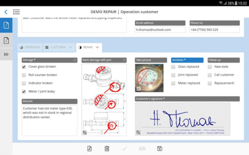Click the H. Thomas signature pad
Image resolution: width=249 pixels, height=155 pixels.
tap(182, 119)
